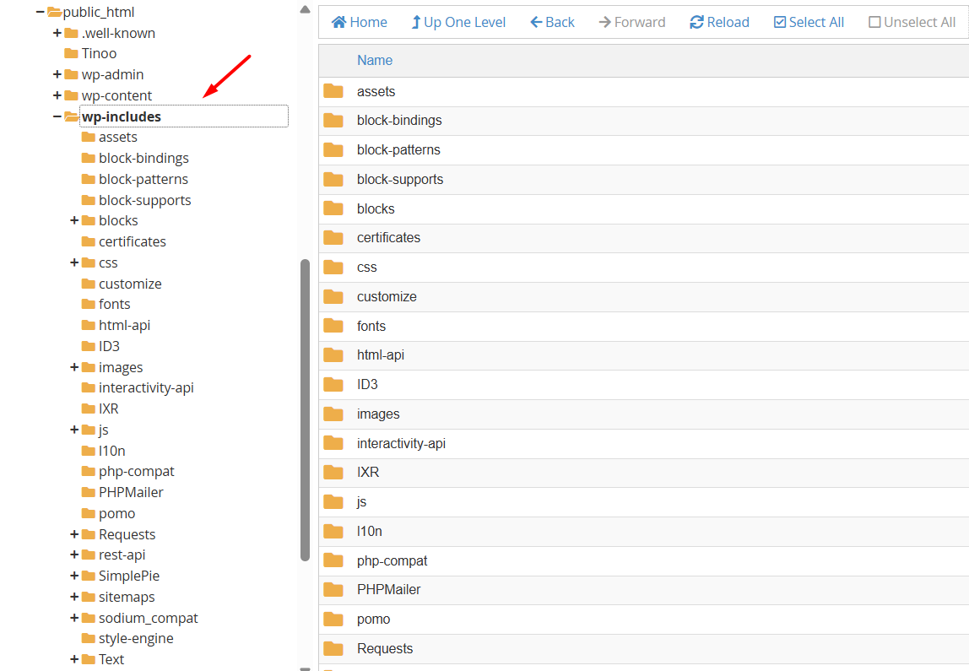Expand the rest-api folder in tree

[x=74, y=555]
